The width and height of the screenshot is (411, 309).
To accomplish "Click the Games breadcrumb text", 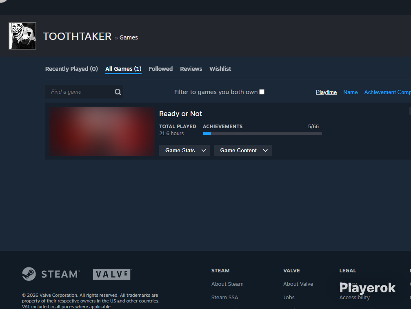I will (129, 37).
